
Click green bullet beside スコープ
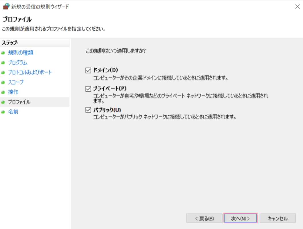coord(3,82)
